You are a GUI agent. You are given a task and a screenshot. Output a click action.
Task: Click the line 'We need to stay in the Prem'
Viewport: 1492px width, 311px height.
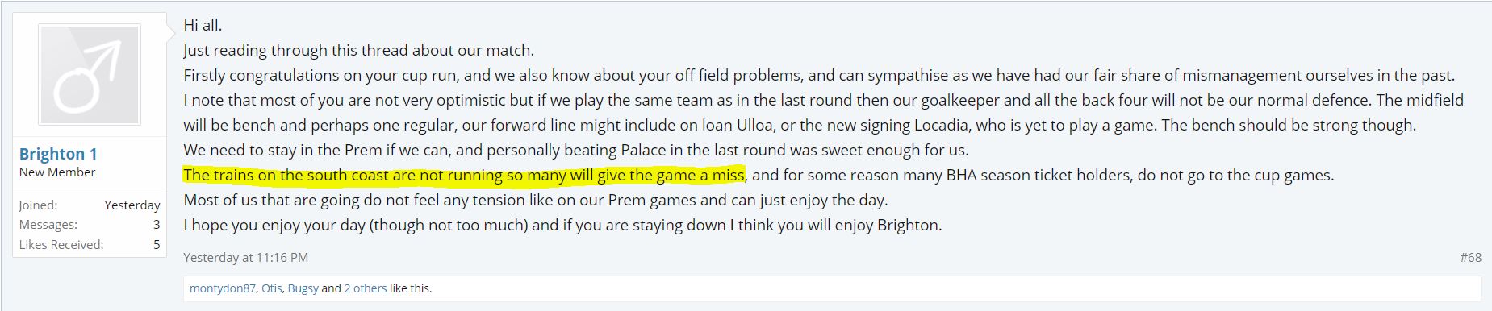(x=576, y=150)
